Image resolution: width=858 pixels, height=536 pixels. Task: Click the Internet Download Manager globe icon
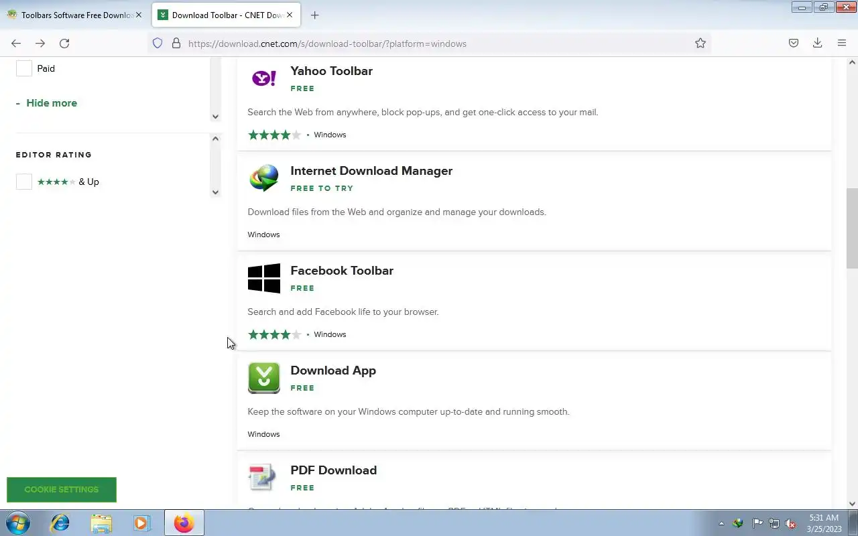(264, 179)
